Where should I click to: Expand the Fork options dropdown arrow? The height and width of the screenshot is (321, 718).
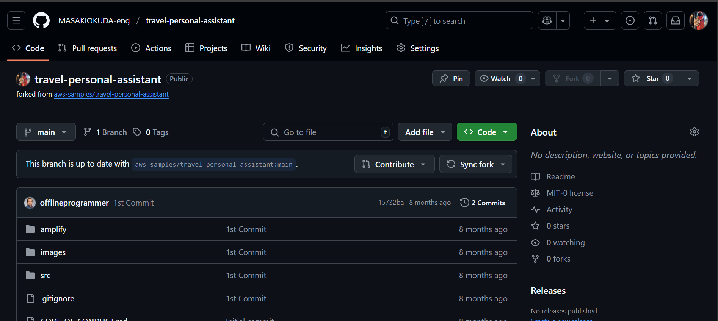610,78
